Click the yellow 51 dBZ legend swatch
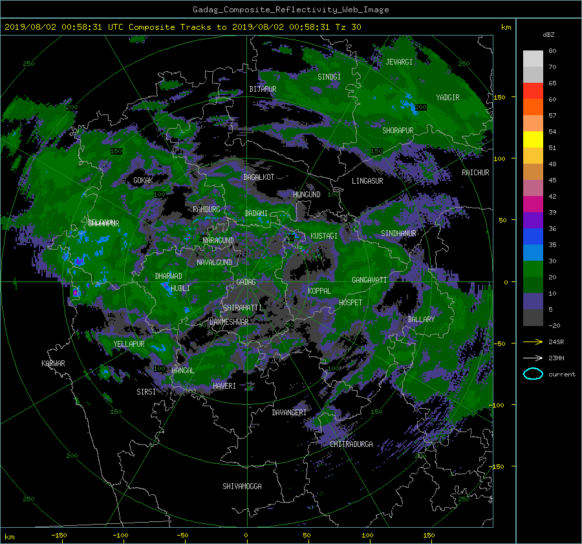 coord(533,140)
